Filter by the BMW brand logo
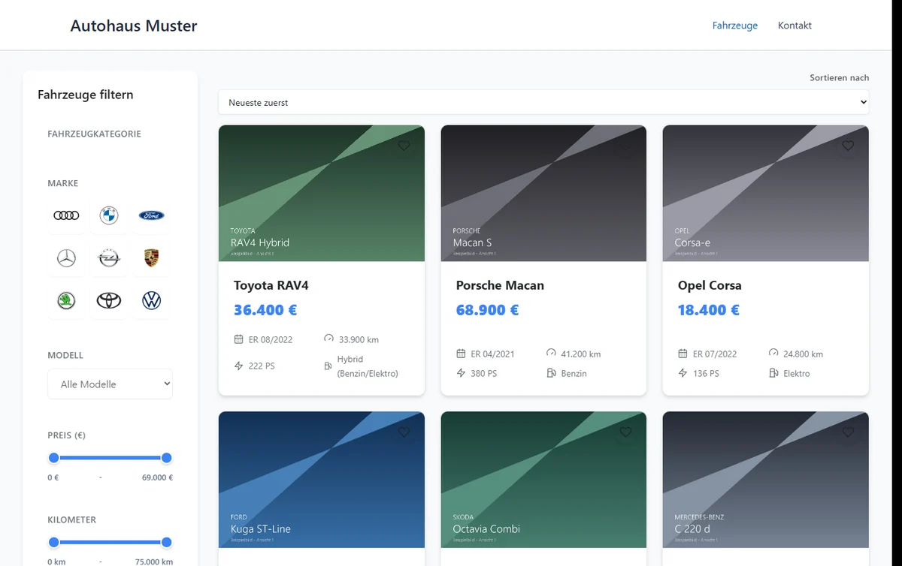Viewport: 902px width, 566px height. click(109, 215)
